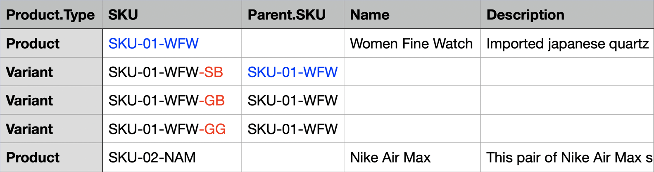Click the Parent.SKU column header
This screenshot has height=172, width=654.
click(x=286, y=15)
